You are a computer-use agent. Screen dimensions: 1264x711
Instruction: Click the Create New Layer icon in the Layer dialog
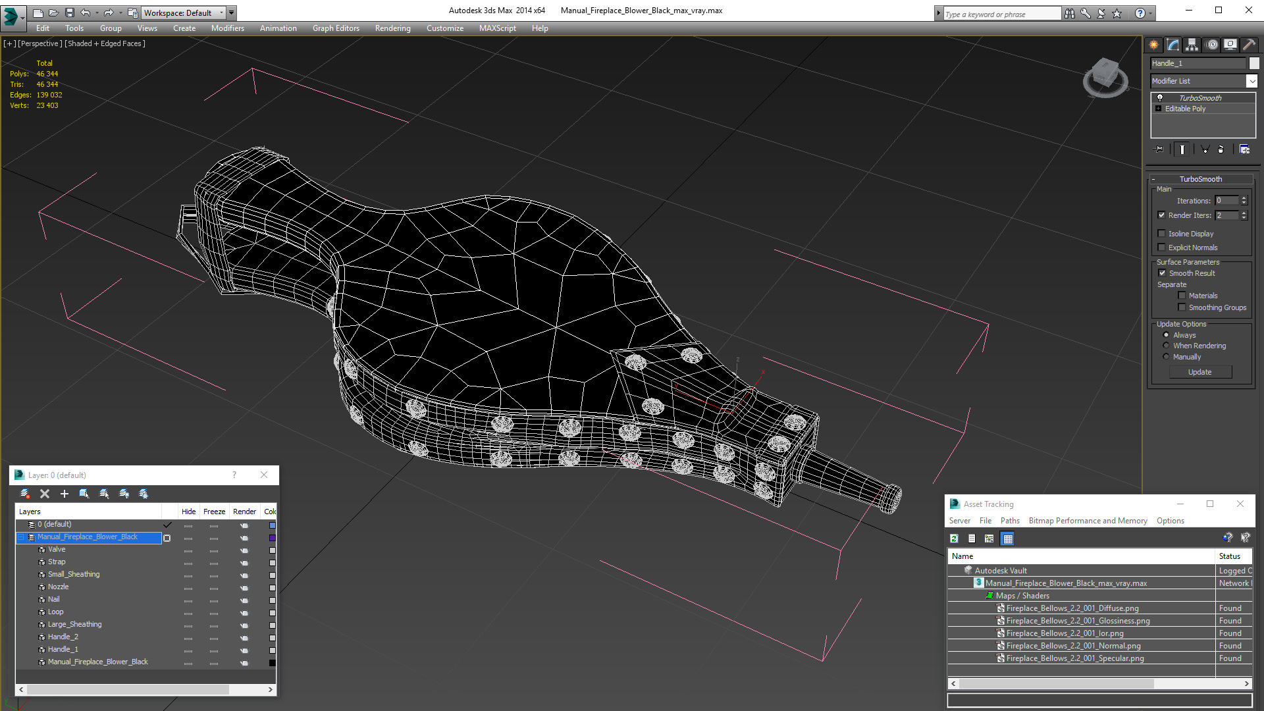pyautogui.click(x=25, y=494)
